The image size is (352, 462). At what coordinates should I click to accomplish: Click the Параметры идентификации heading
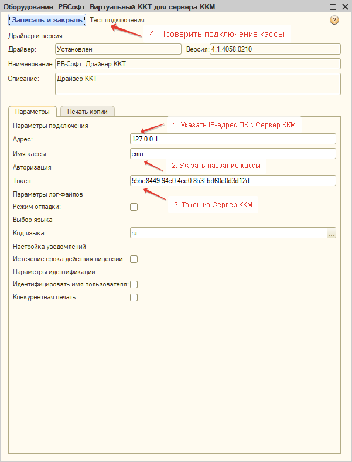point(54,272)
